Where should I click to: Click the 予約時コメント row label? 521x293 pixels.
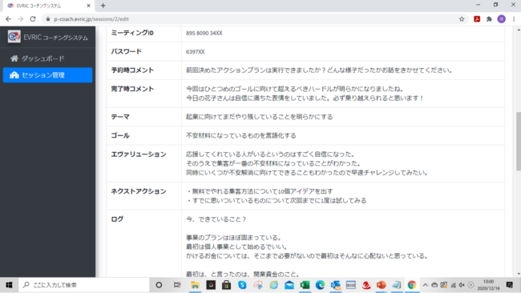(x=132, y=70)
